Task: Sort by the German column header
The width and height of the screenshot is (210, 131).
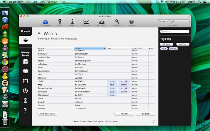Action: [x=56, y=48]
